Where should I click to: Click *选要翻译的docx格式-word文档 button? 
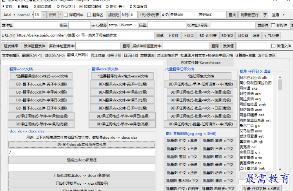tap(42, 76)
